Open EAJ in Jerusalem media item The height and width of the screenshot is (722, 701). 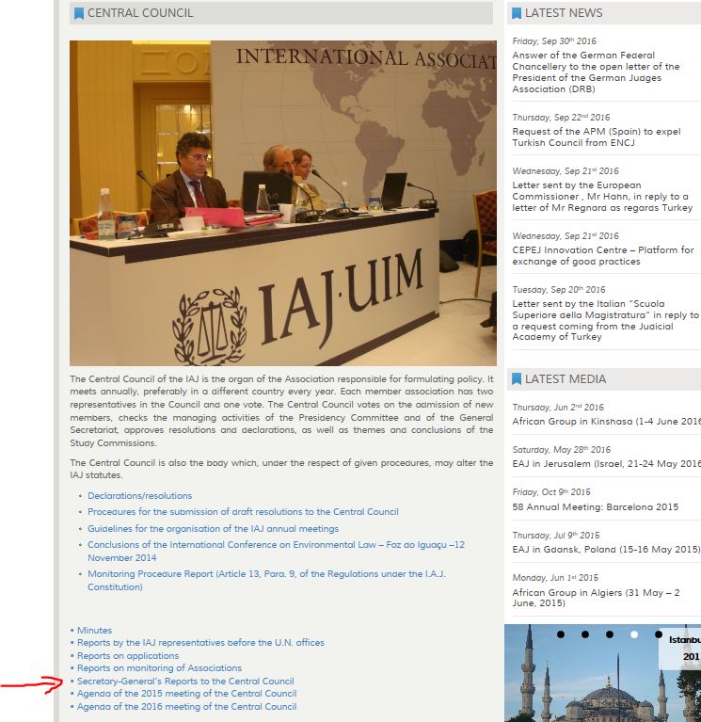607,464
